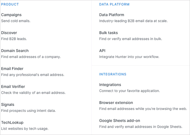The height and width of the screenshot is (135, 190).
Task: Open Signals for intent data prospects
Action: (x=8, y=105)
